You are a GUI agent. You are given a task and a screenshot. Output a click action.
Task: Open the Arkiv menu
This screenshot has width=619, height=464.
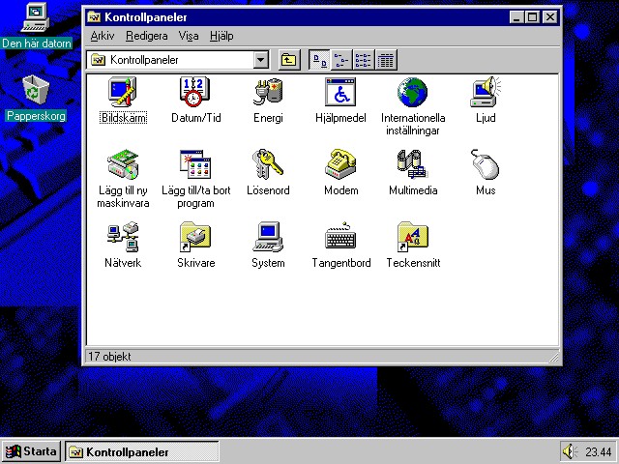click(103, 36)
